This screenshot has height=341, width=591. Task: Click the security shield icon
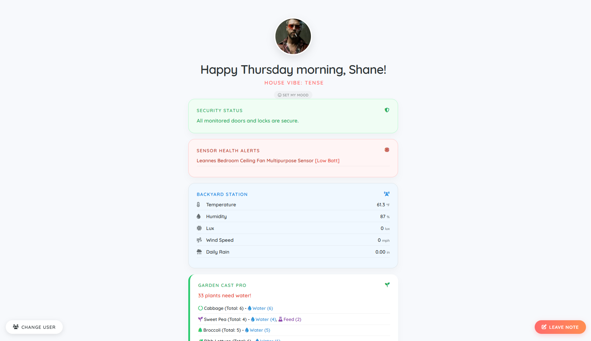[x=387, y=110]
